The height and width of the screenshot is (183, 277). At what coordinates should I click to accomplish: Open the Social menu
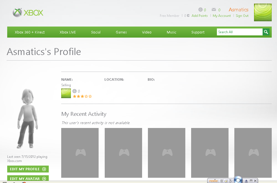click(96, 32)
